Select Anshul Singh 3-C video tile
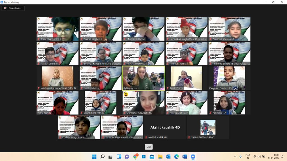 101,29
